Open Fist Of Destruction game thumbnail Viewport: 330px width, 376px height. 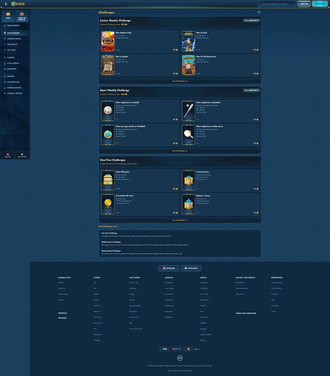(x=188, y=65)
